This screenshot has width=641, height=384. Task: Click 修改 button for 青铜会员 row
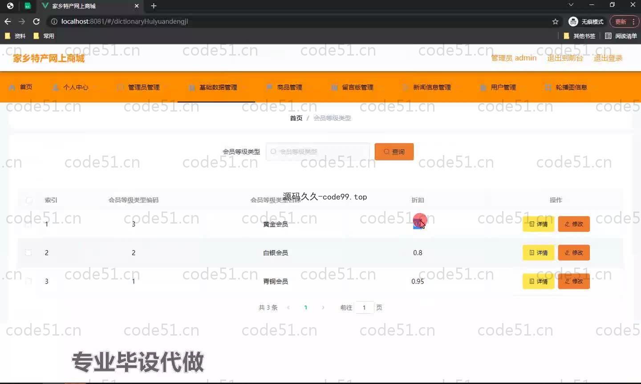coord(574,281)
